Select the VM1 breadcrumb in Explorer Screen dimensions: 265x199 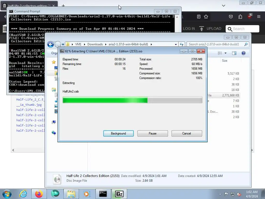[x=78, y=44]
